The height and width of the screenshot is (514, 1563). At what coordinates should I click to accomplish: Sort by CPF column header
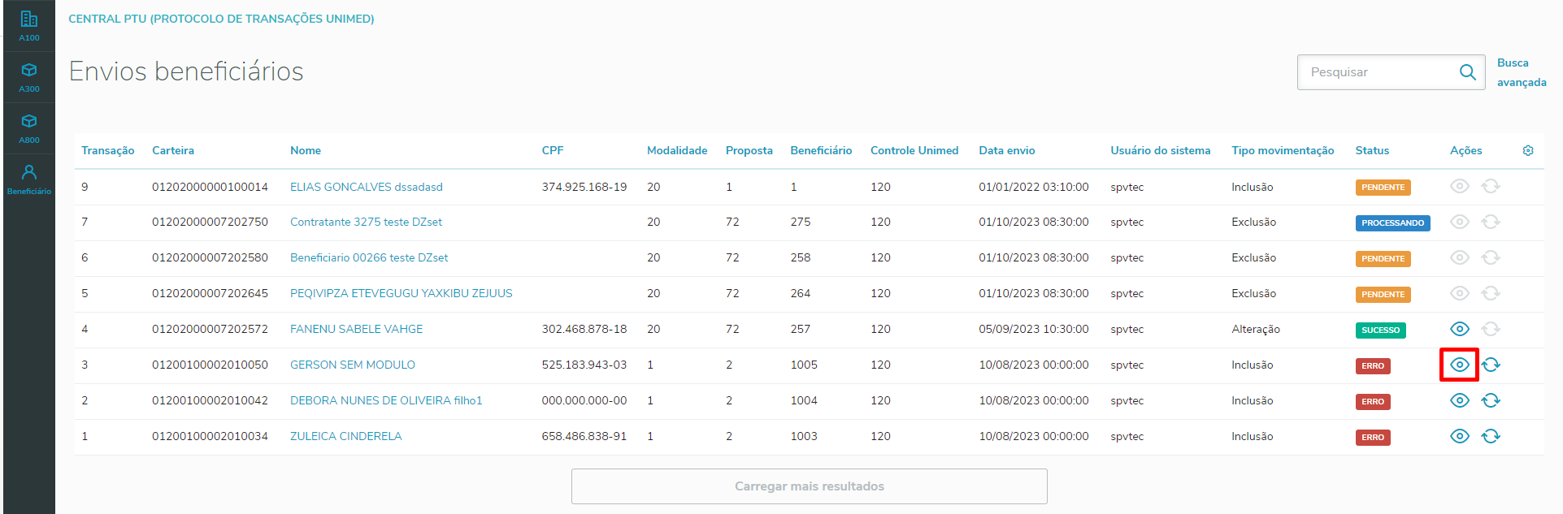(x=553, y=150)
